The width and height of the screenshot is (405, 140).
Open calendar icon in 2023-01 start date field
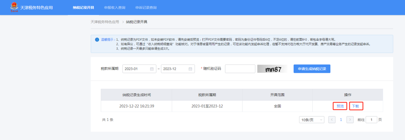click(151, 69)
